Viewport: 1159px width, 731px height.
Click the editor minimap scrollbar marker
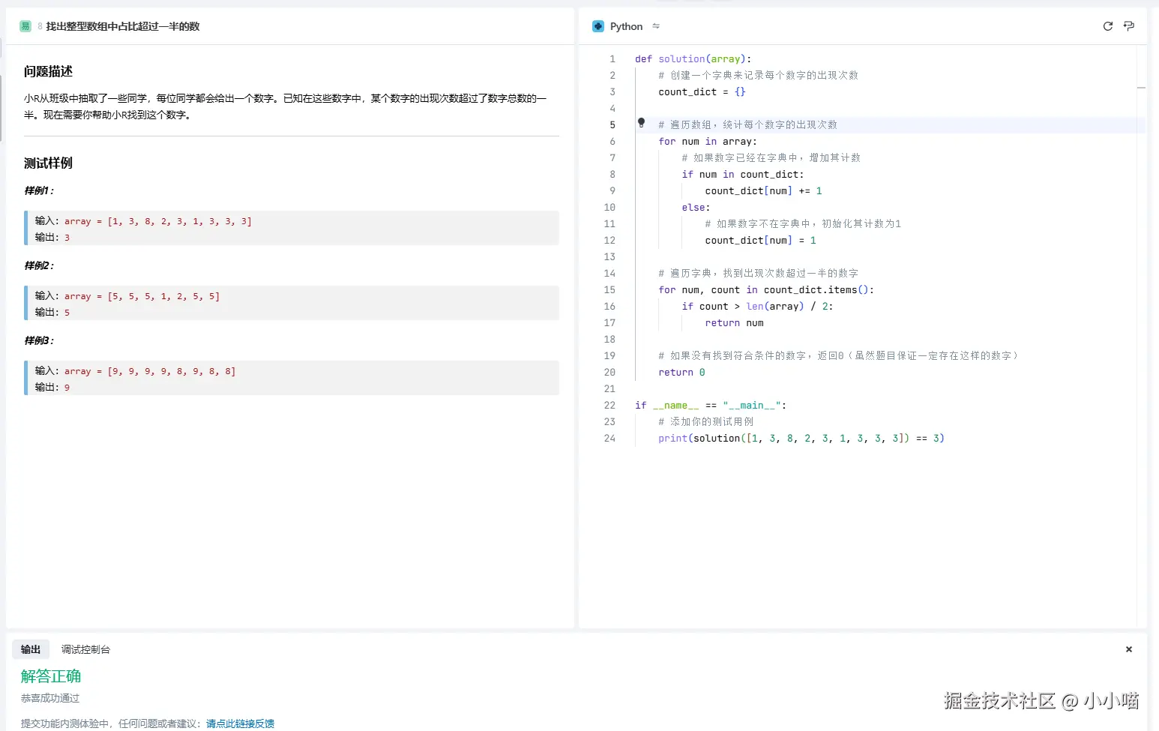[x=1141, y=88]
